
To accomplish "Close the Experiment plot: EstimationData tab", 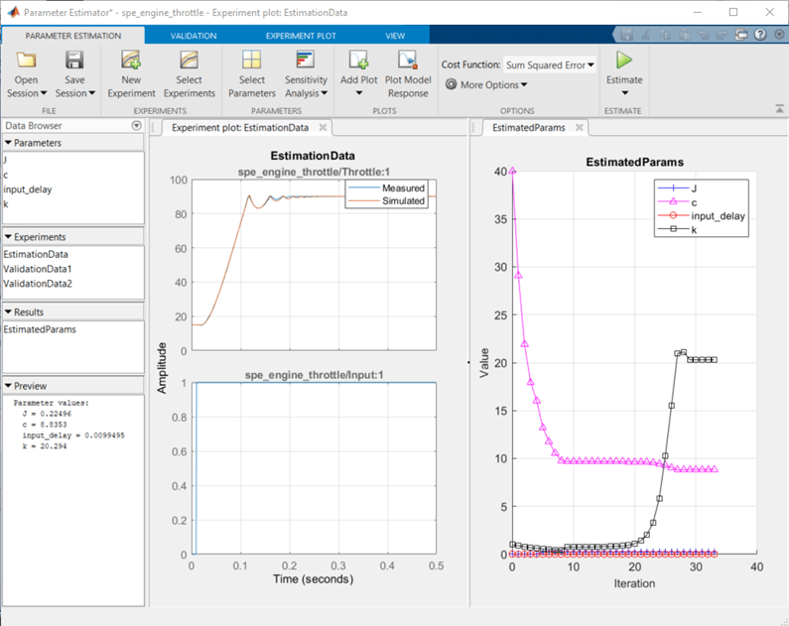I will pyautogui.click(x=324, y=127).
